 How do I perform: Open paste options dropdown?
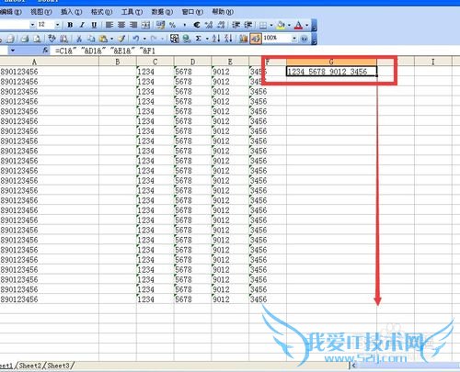pos(111,39)
